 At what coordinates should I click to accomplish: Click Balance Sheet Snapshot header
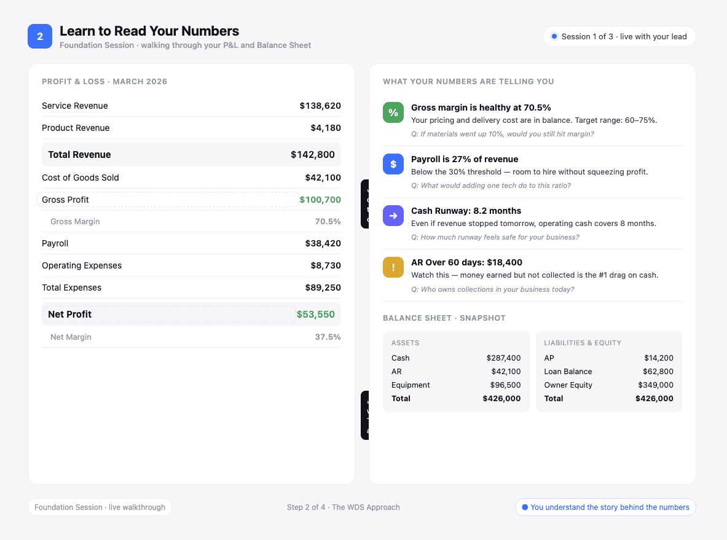tap(444, 318)
